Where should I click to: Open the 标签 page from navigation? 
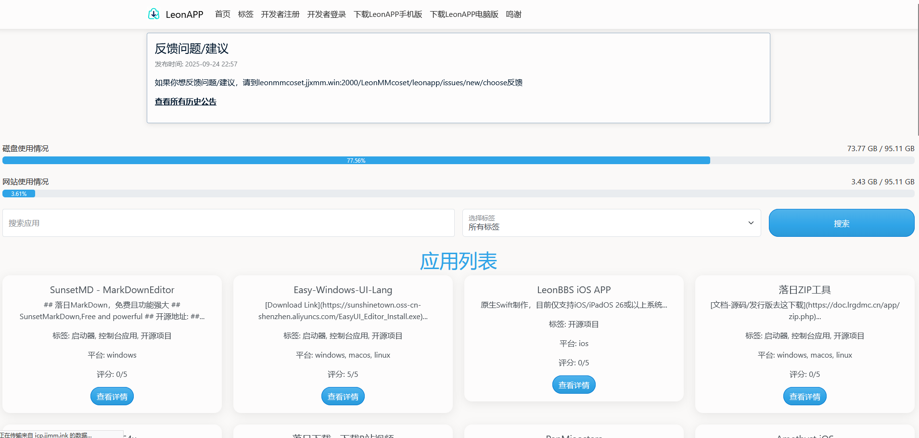click(x=245, y=14)
